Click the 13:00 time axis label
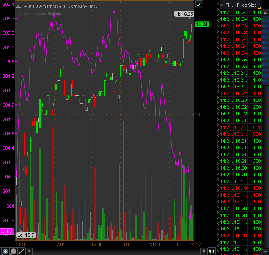 (126, 244)
